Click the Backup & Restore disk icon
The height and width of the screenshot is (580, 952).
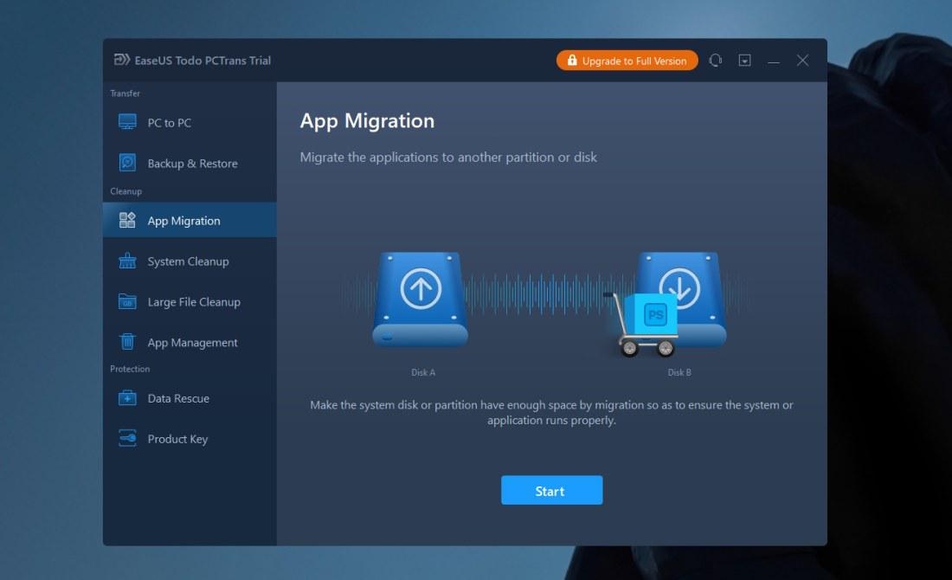click(x=127, y=163)
